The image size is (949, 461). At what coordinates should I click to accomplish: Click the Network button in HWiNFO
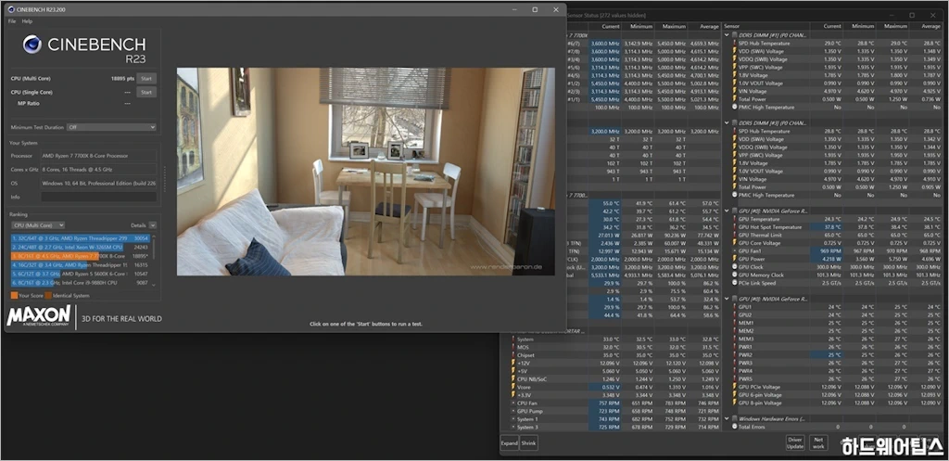(818, 442)
